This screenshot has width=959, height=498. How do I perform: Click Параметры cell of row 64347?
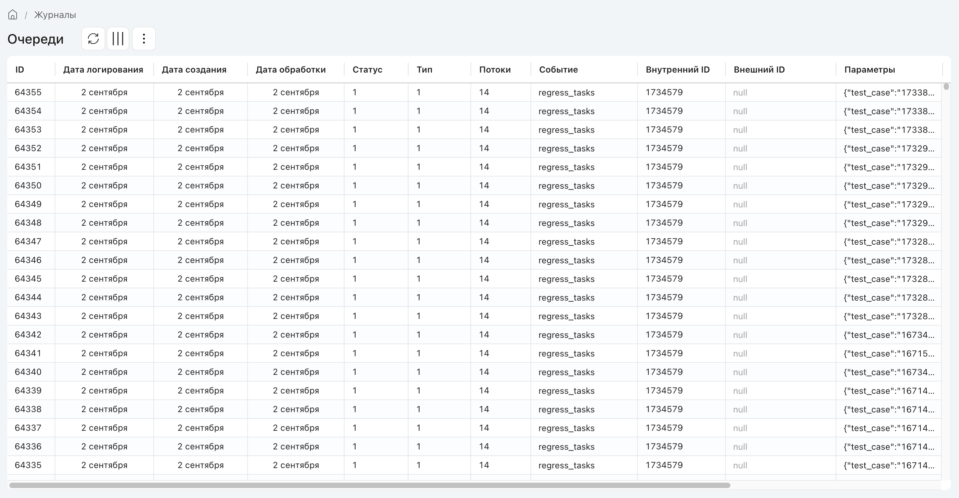coord(889,241)
